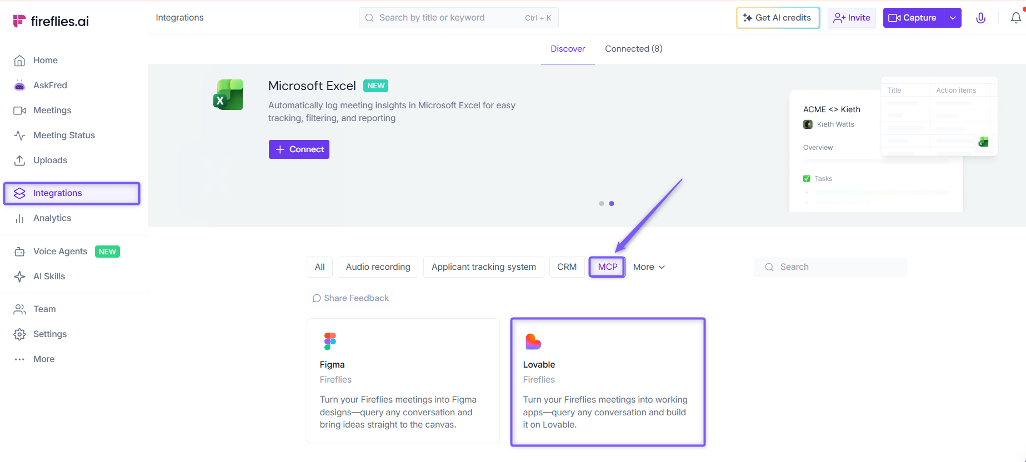Tick the Tasks checkbox in preview
Viewport: 1026px width, 462px height.
(x=807, y=178)
